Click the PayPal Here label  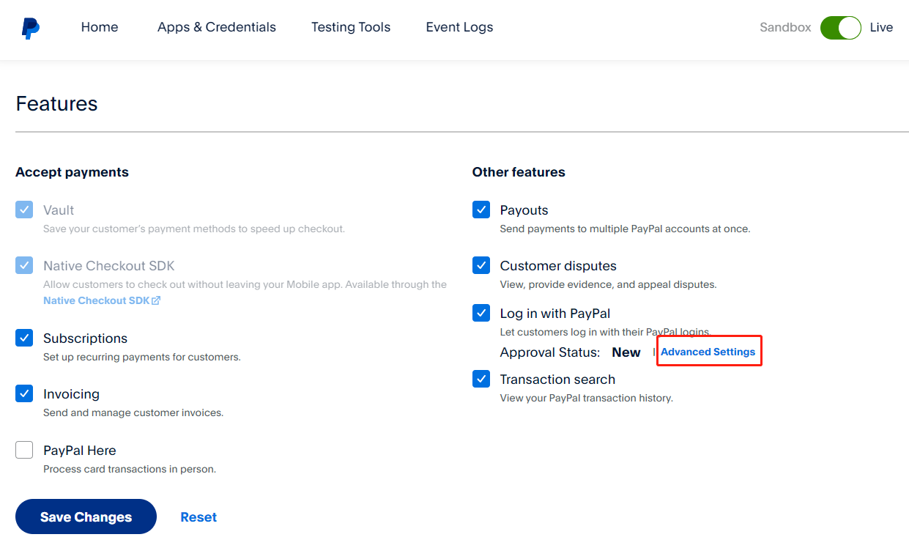79,451
